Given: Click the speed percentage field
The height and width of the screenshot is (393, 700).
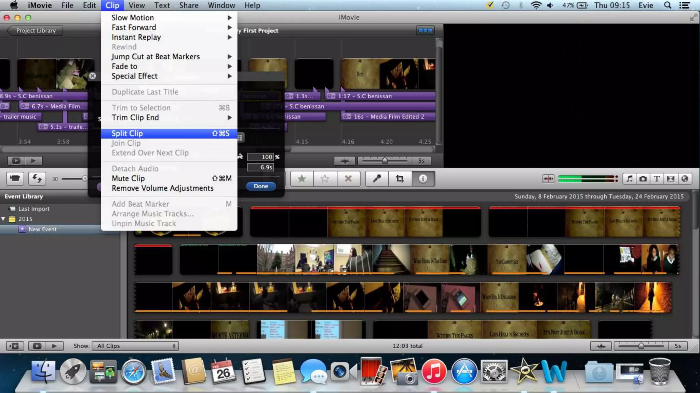Looking at the screenshot, I should [260, 157].
